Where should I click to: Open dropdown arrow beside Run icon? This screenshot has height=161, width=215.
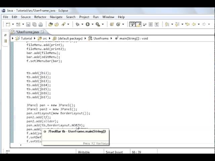92,24
